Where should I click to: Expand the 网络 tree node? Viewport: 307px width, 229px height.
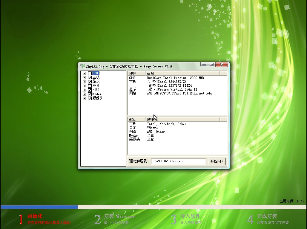85,90
